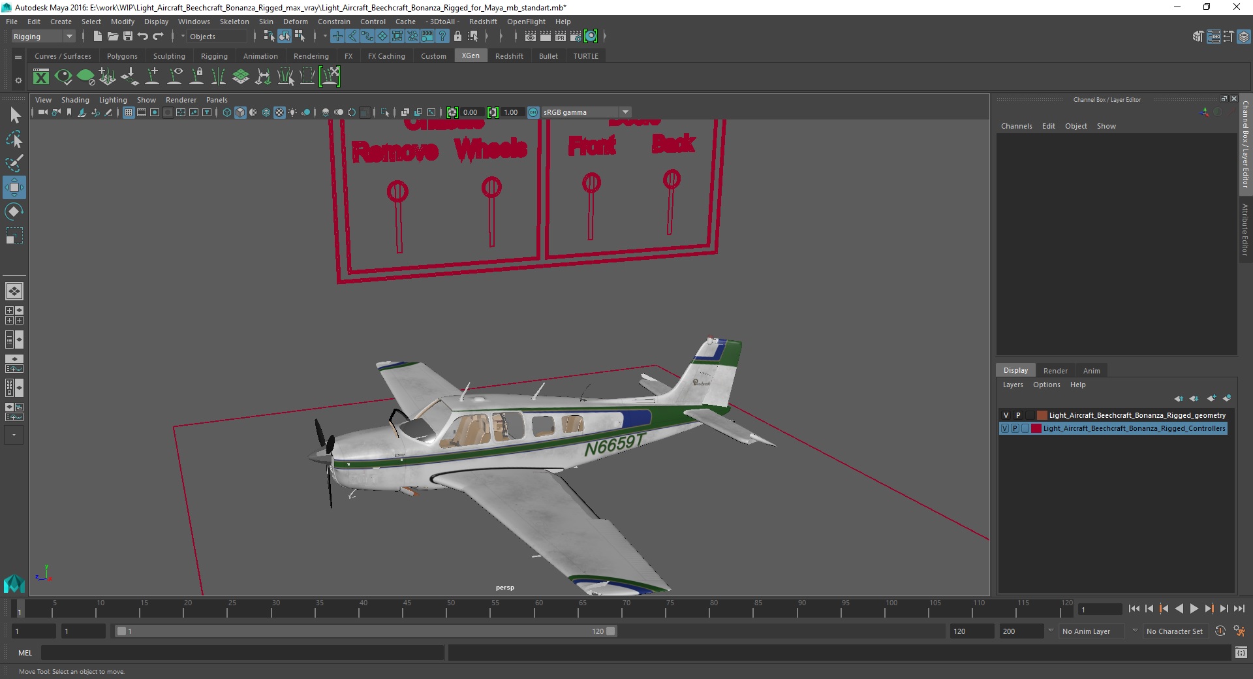Toggle smooth shade all viewport icon
The image size is (1253, 679).
click(240, 112)
